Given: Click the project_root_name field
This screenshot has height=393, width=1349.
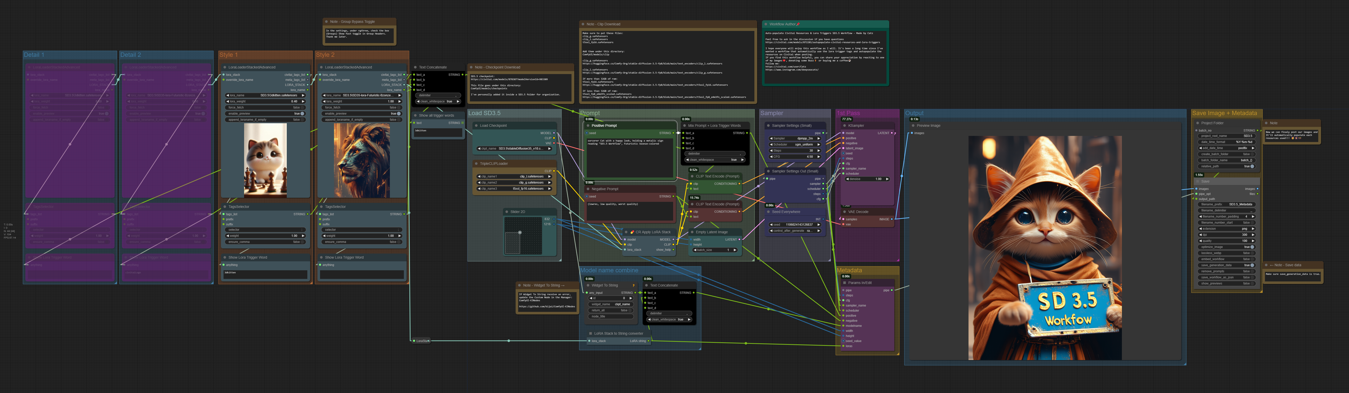Looking at the screenshot, I should point(1228,136).
